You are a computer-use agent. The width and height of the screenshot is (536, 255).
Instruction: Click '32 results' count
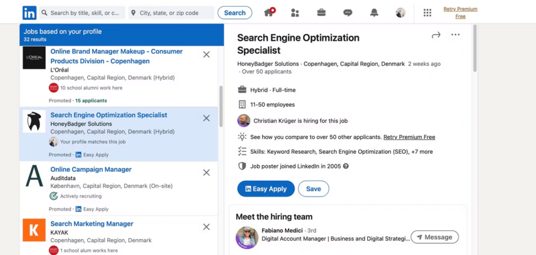click(35, 40)
